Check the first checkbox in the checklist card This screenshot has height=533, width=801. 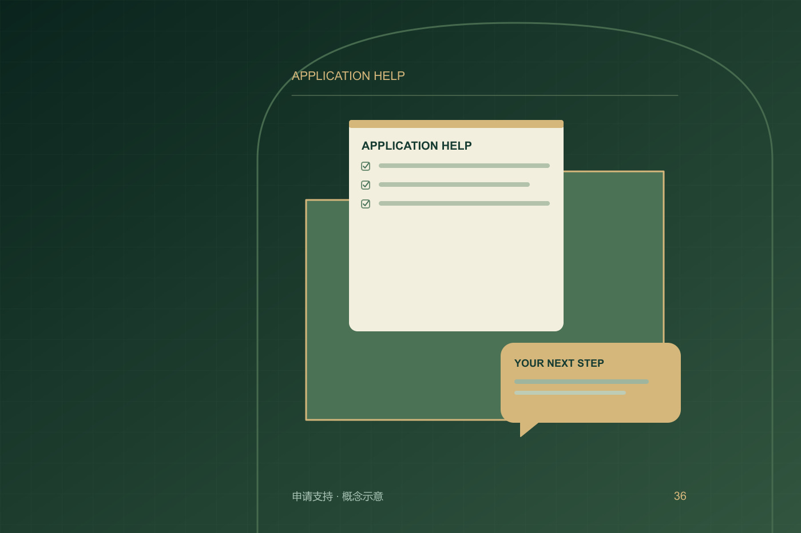(x=366, y=166)
